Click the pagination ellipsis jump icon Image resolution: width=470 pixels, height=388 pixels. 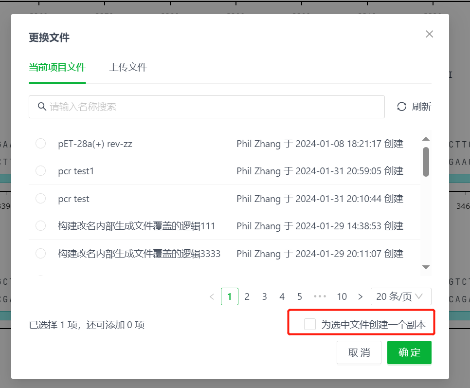(x=320, y=296)
